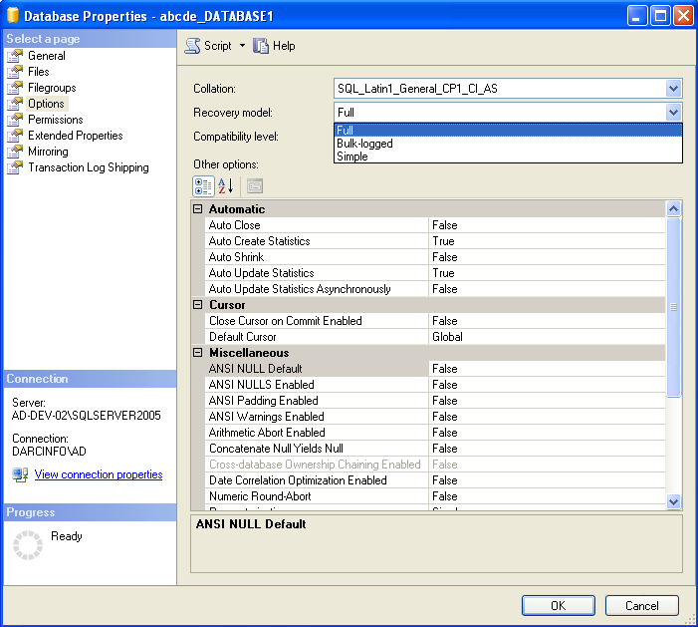Click the Permissions page icon
The width and height of the screenshot is (698, 627).
pyautogui.click(x=15, y=120)
